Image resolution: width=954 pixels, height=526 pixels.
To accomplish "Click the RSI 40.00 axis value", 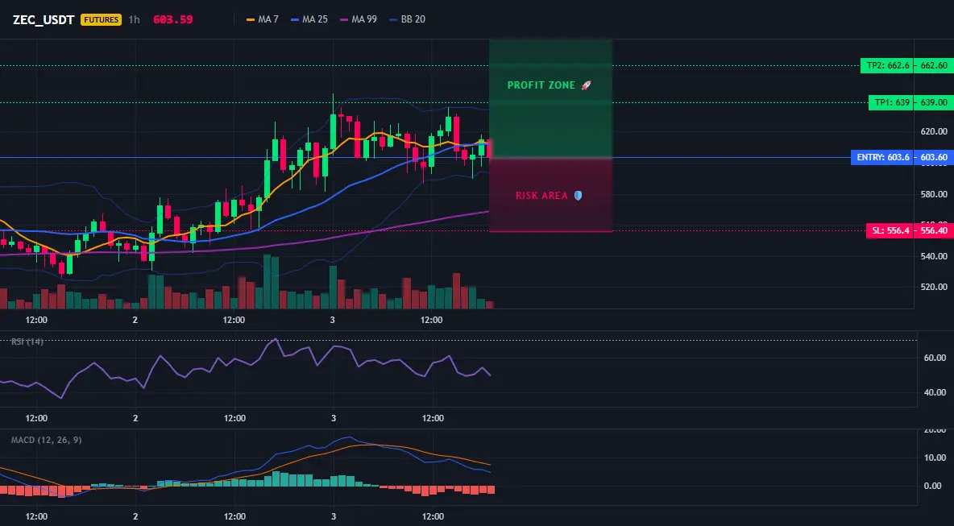I will 935,392.
